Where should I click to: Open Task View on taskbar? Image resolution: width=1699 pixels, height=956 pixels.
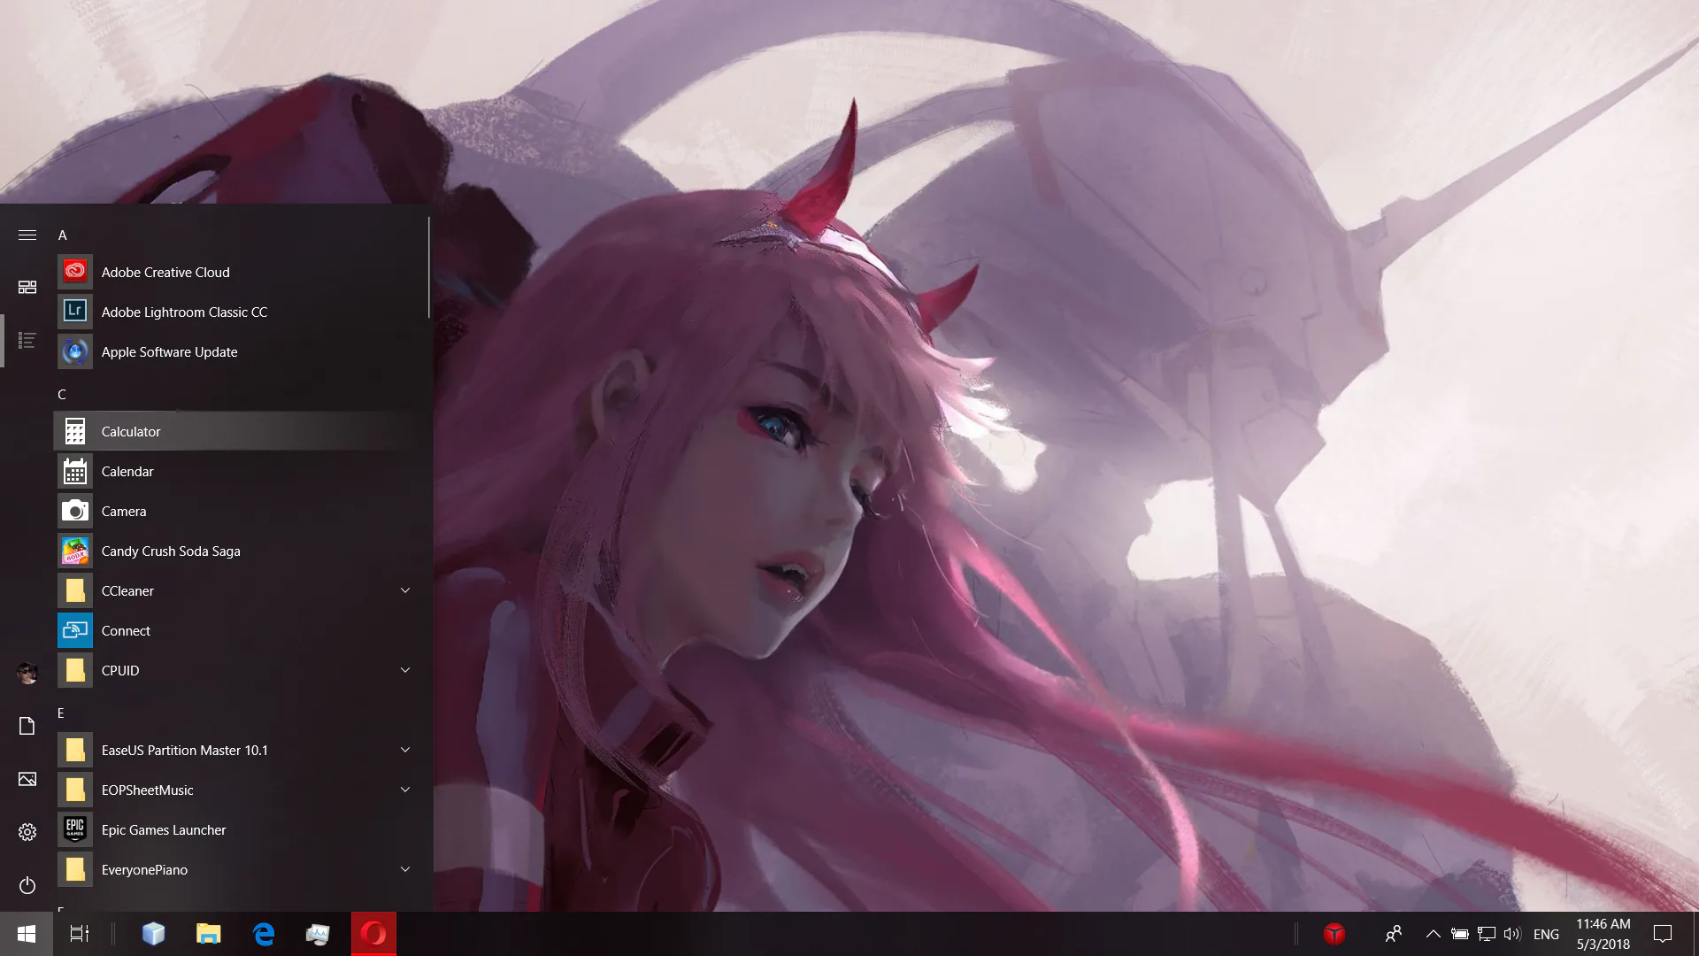click(80, 934)
